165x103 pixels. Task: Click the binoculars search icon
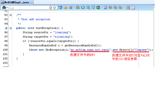pyautogui.click(x=4, y=7)
